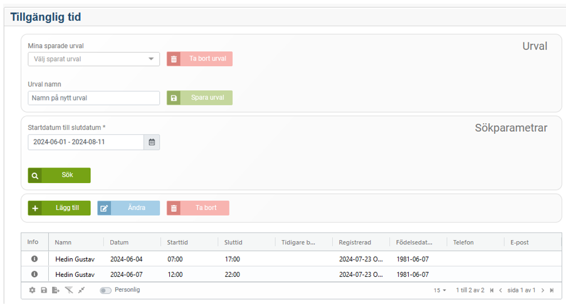Expand the page size dropdown showing 15

coord(440,291)
